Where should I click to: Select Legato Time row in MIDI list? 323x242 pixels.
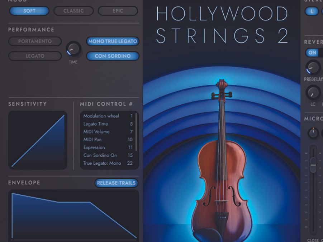point(108,124)
